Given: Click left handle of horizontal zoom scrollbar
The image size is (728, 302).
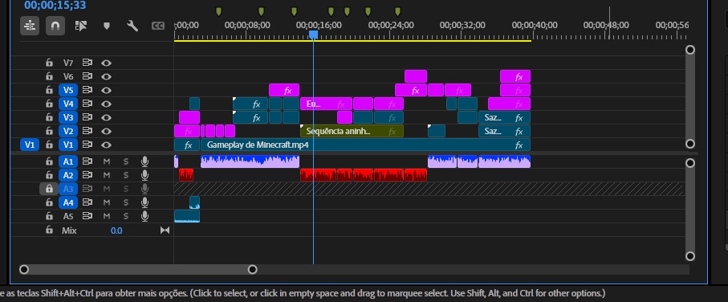Looking at the screenshot, I should pos(24,270).
